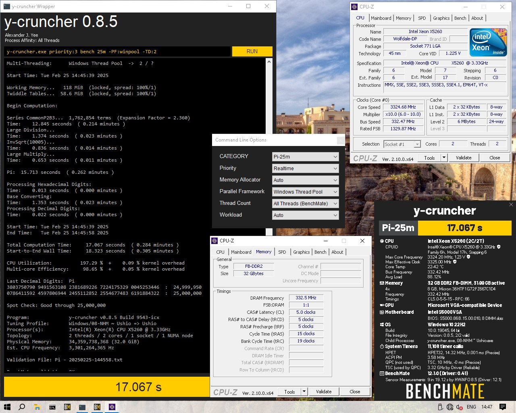Click the CPUID verified shield icon
Viewport: 516px width, 413px height.
click(x=499, y=247)
